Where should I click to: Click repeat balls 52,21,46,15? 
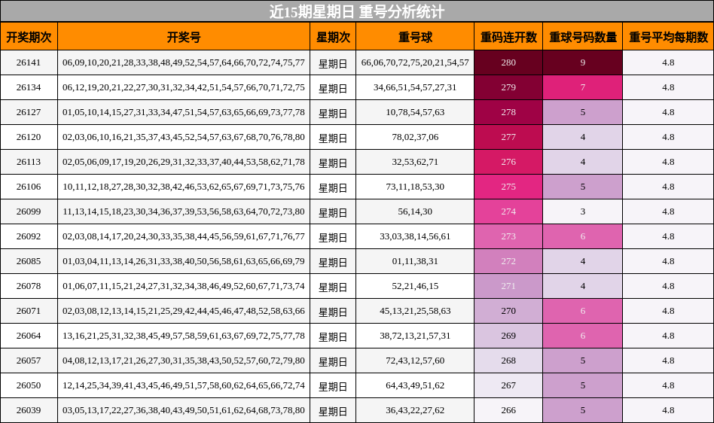[415, 286]
